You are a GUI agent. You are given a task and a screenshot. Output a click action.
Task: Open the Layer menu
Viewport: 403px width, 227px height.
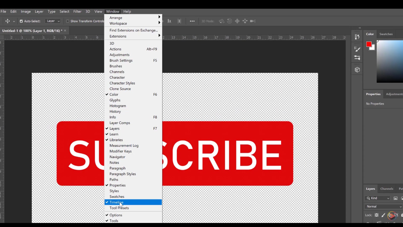[39, 12]
